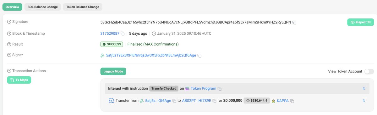Screen dimensions: 377x115
Task: Click the Transaction Actions help icon
Action: click(x=9, y=71)
